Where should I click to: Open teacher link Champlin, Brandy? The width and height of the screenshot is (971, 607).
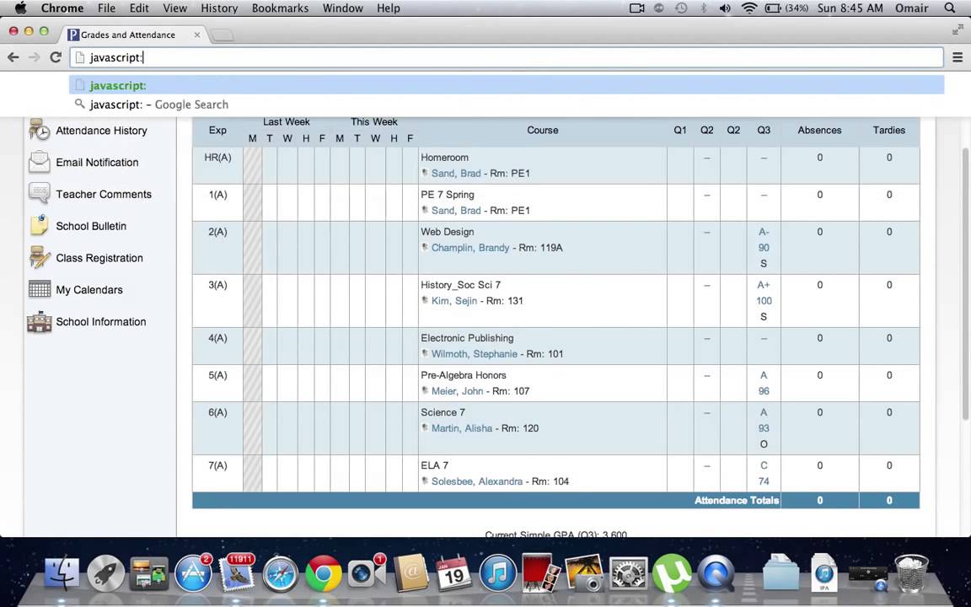pyautogui.click(x=470, y=248)
